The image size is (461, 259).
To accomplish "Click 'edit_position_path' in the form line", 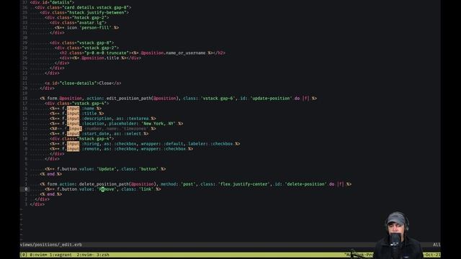I will coord(129,99).
